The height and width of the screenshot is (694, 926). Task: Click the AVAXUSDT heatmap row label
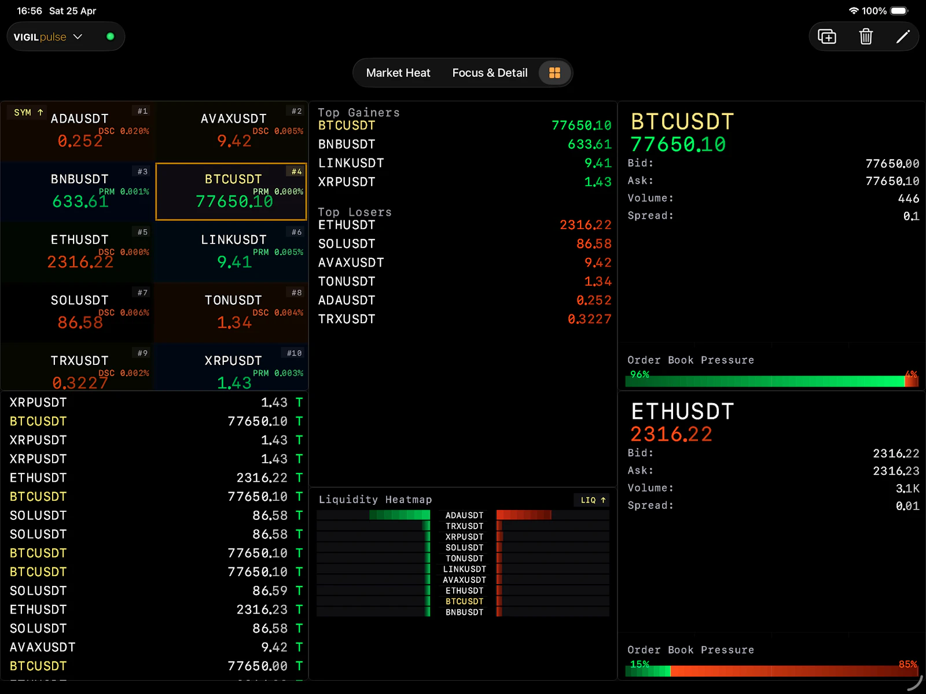coord(464,579)
